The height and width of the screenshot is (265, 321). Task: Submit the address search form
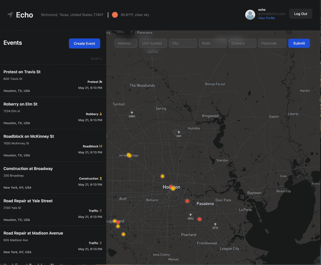[x=299, y=43]
